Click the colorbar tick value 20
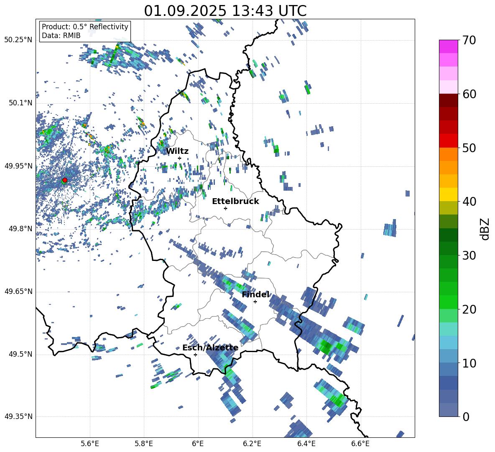 (469, 309)
